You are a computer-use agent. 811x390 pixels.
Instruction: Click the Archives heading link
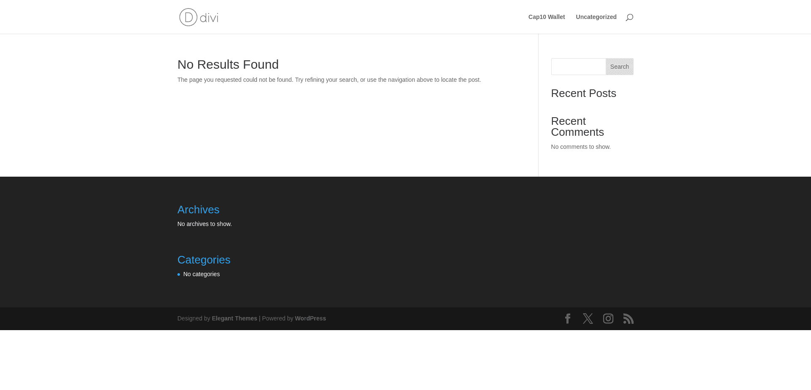198,210
